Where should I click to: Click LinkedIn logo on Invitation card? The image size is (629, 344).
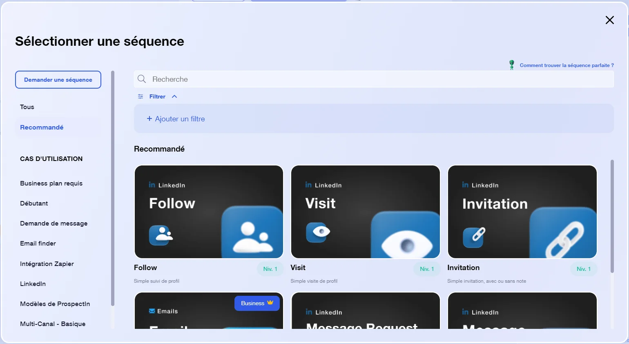[465, 185]
